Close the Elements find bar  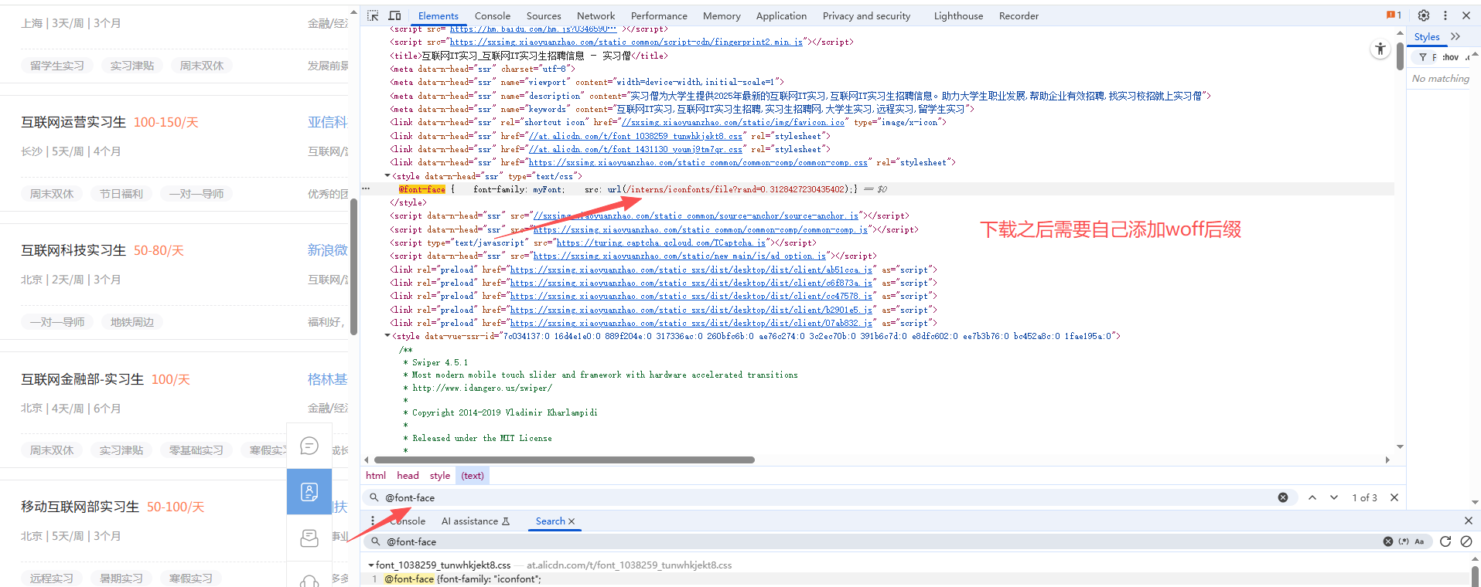coord(1394,497)
